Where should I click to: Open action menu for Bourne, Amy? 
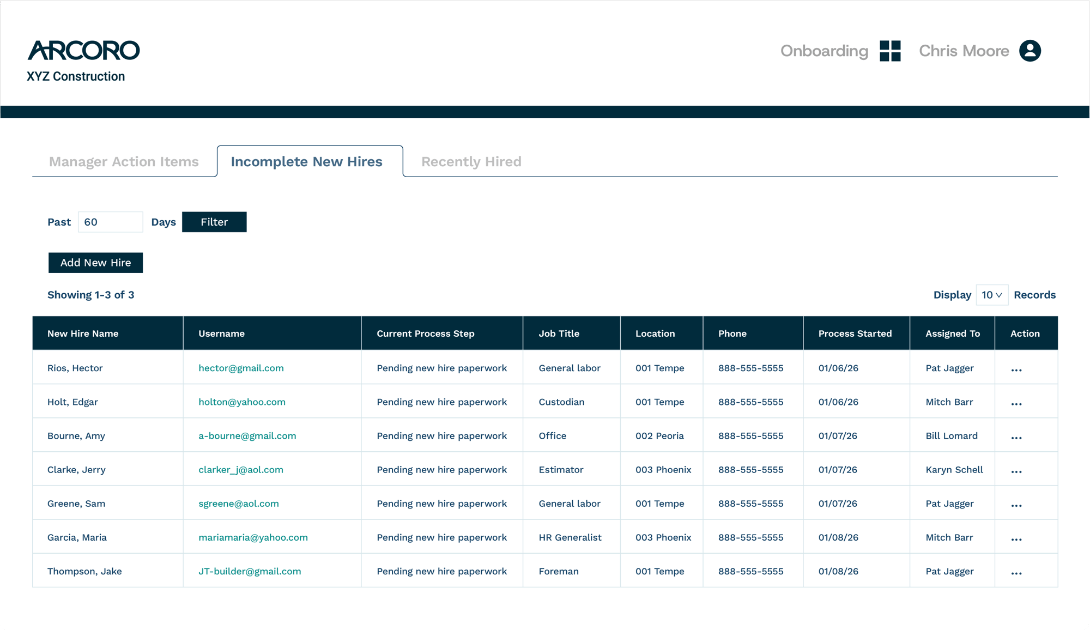click(x=1016, y=438)
